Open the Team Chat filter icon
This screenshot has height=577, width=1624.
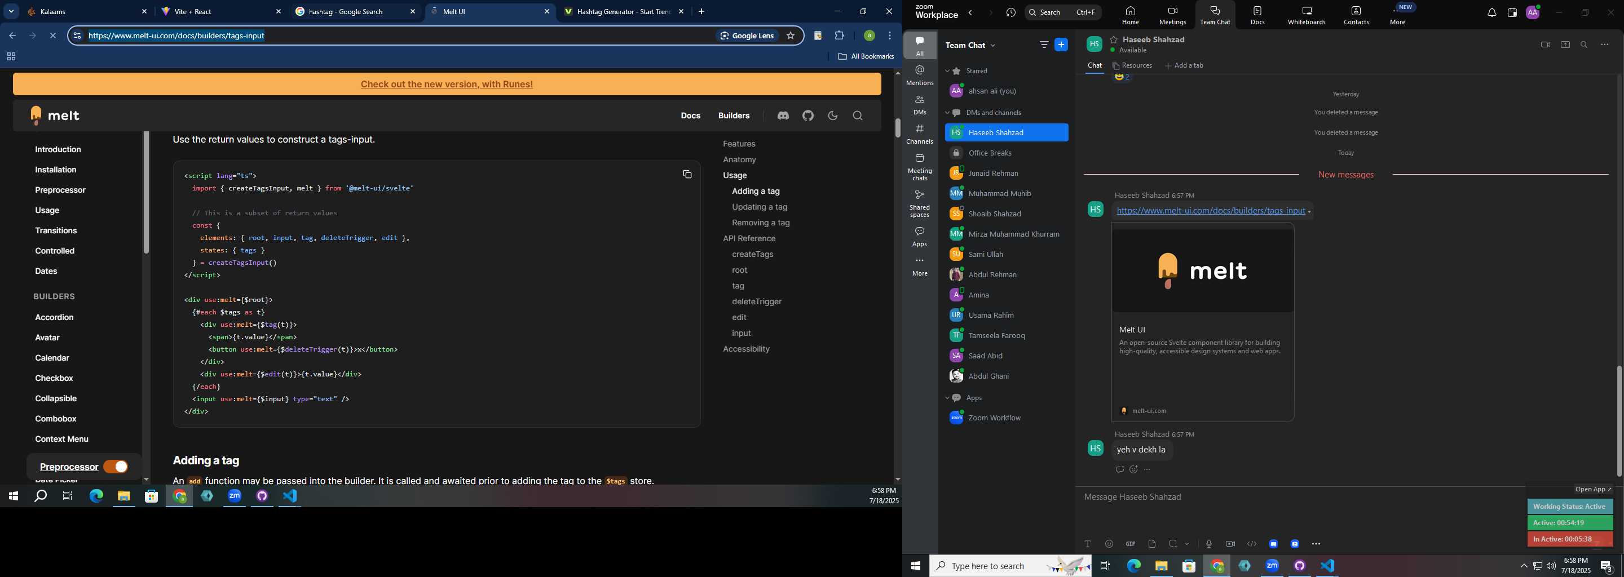point(1043,45)
